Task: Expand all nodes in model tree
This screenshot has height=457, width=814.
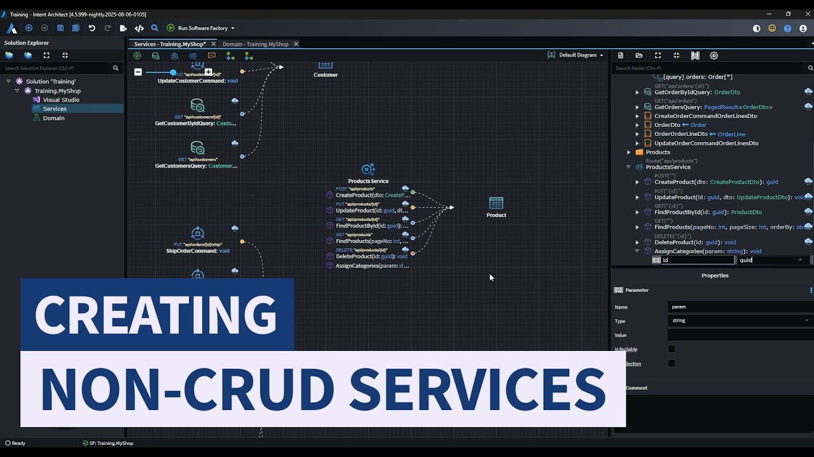Action: point(658,55)
